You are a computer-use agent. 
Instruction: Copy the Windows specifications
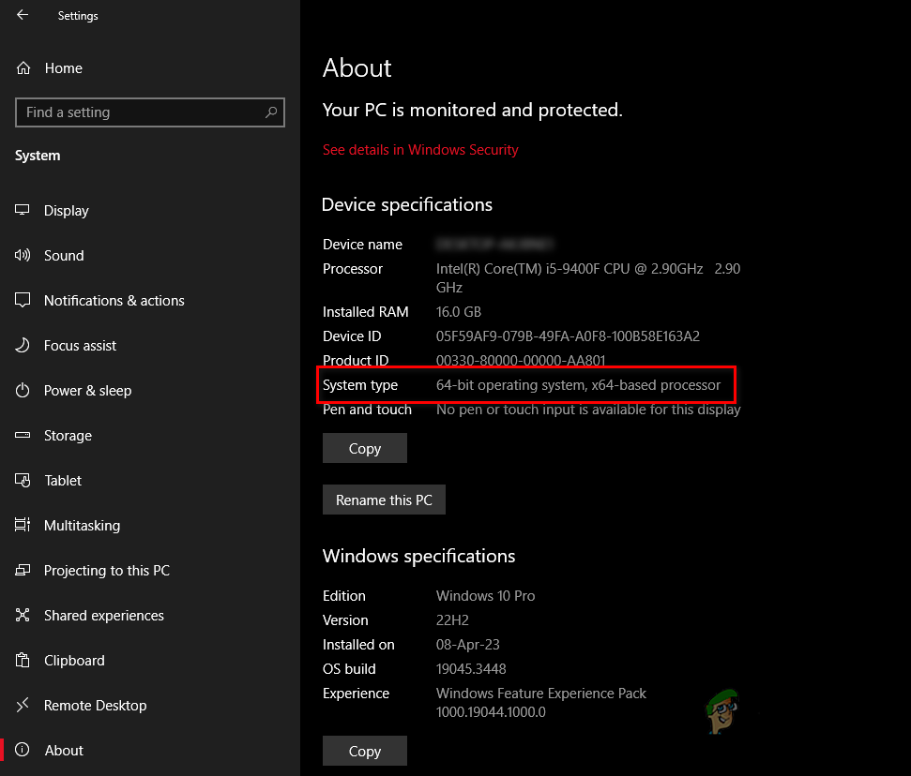coord(364,751)
